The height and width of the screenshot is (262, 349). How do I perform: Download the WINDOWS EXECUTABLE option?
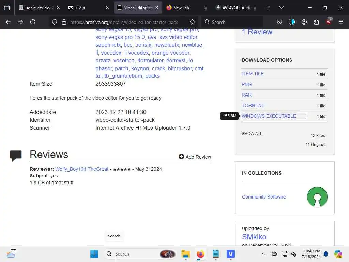coord(269,116)
